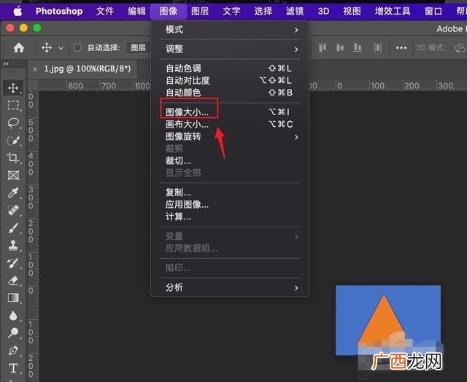Select the Crop tool
This screenshot has width=467, height=382.
(x=13, y=157)
